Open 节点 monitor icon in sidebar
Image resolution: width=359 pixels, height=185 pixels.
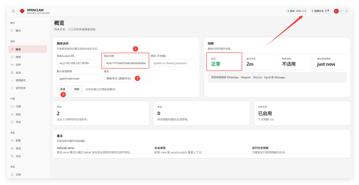(x=12, y=122)
